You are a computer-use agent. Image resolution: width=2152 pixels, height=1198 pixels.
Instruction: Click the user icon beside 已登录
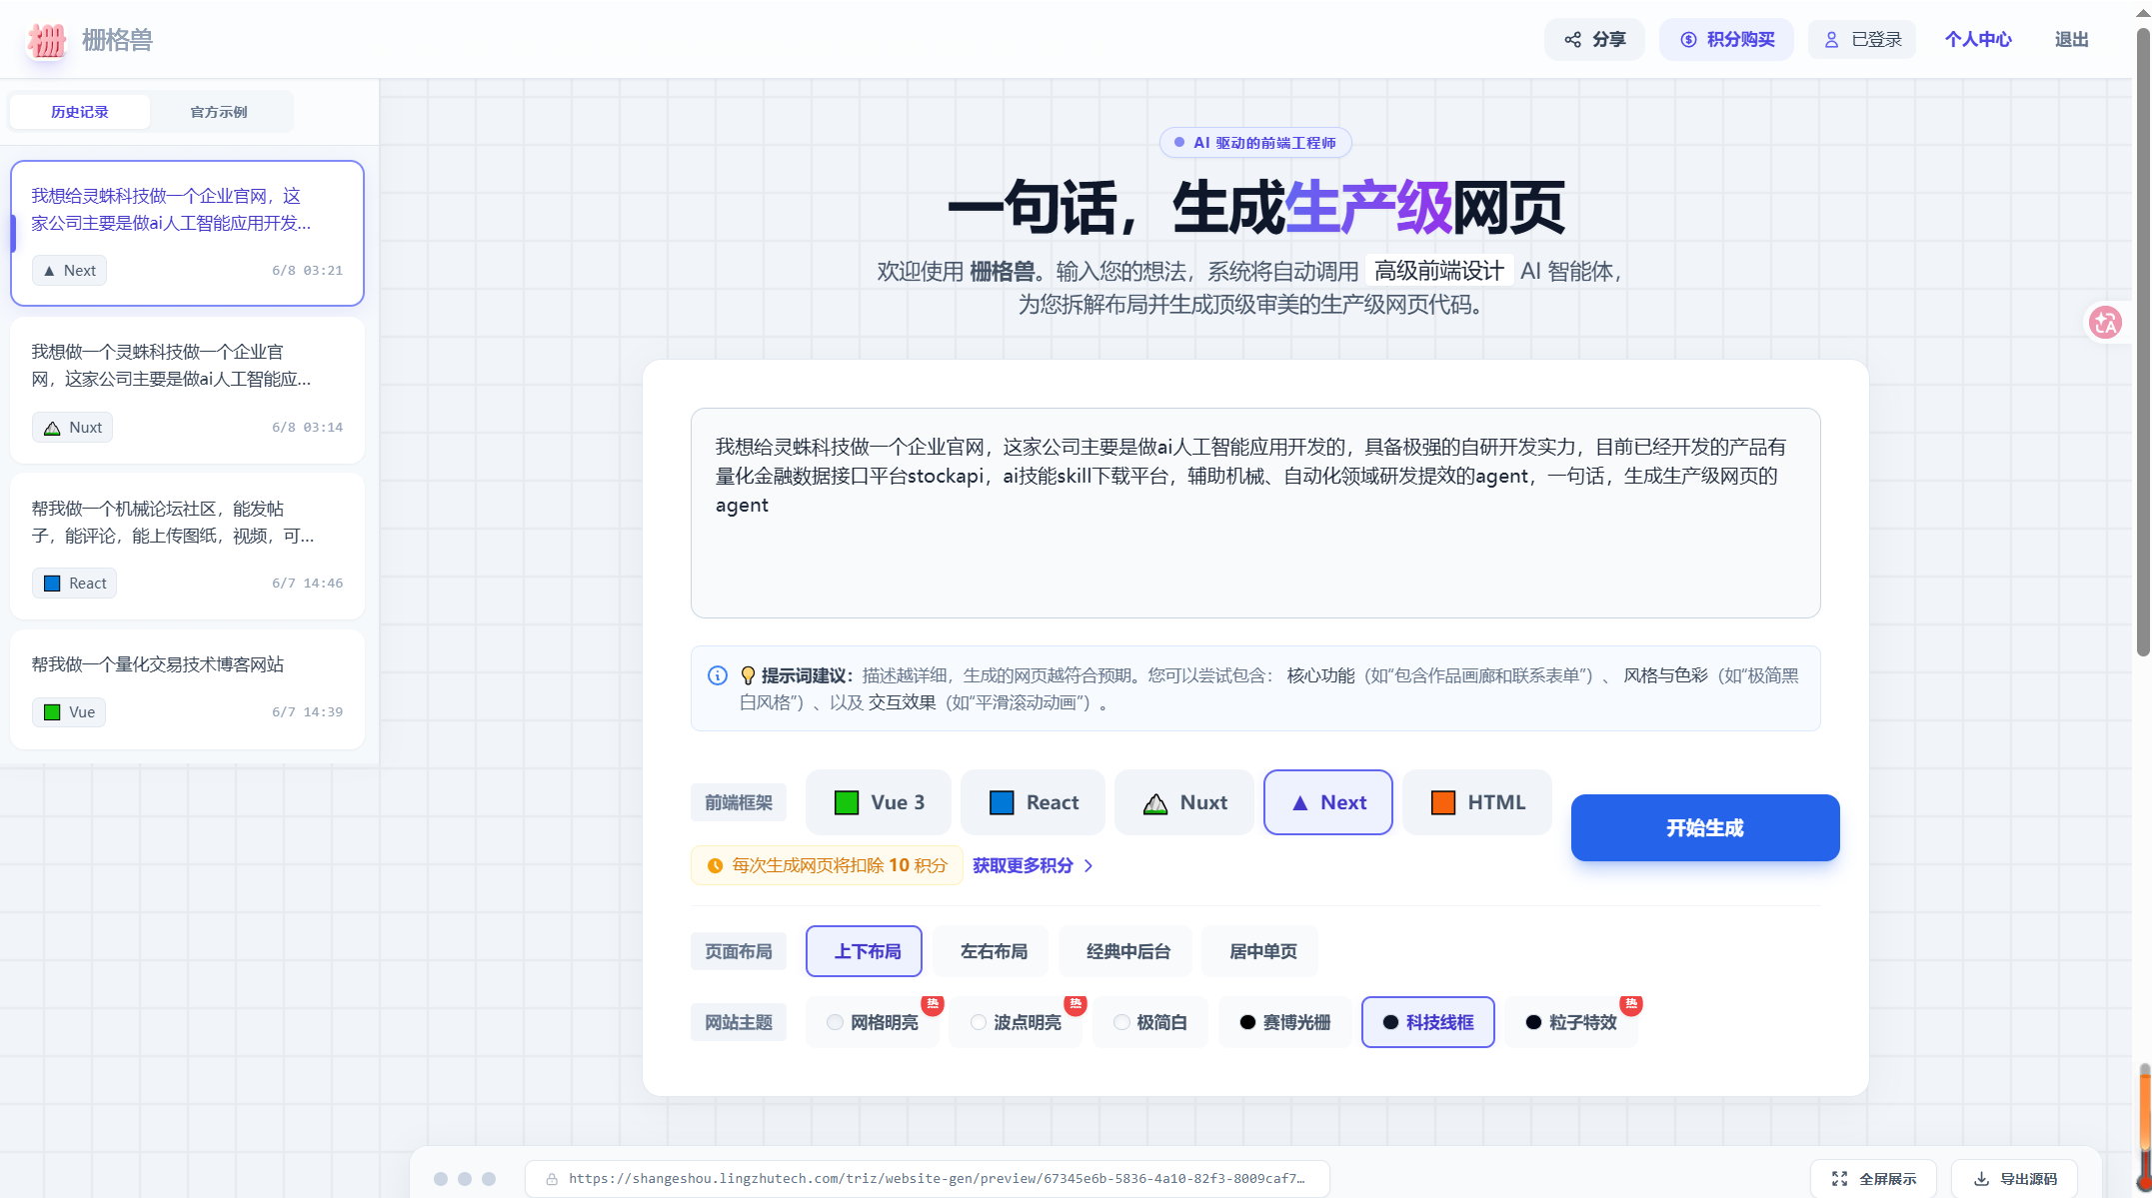tap(1832, 40)
